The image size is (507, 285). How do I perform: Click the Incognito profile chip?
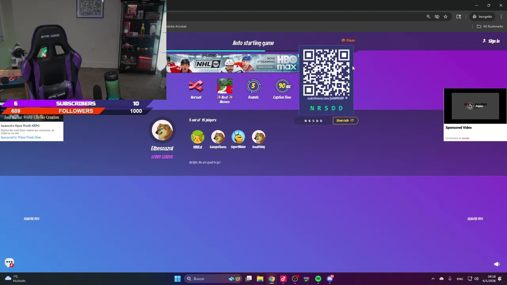click(482, 17)
